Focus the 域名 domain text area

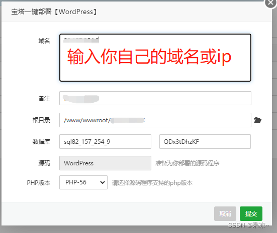155,58
